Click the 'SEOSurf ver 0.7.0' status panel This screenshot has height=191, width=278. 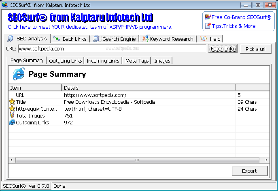click(26, 186)
